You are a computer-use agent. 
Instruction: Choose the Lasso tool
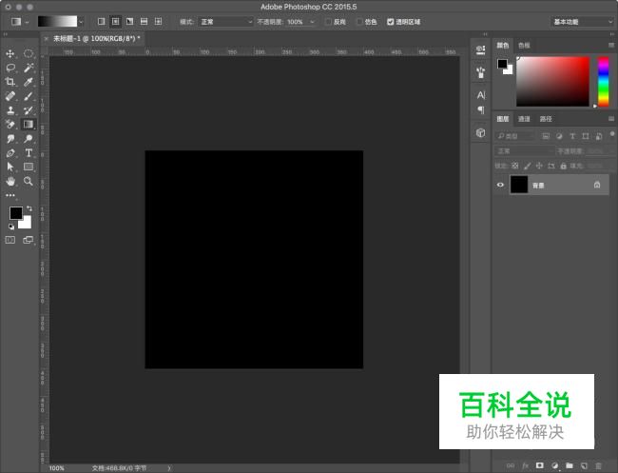click(x=10, y=69)
